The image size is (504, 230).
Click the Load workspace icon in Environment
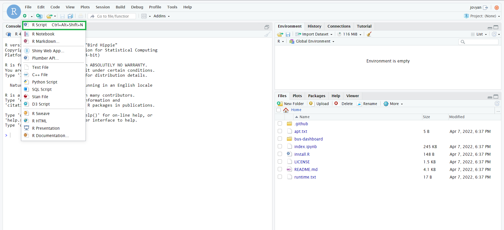(280, 34)
